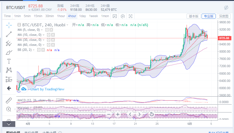Click the zoom in magnifier tool

9,109
